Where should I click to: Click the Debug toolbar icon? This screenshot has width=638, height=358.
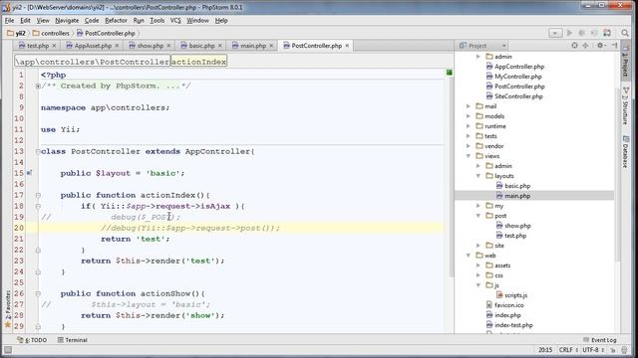[582, 33]
